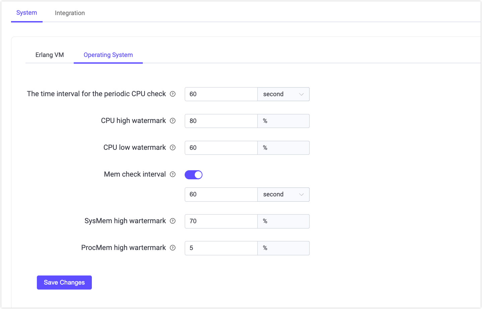
Task: Open the Mem check interval help icon
Action: click(173, 174)
